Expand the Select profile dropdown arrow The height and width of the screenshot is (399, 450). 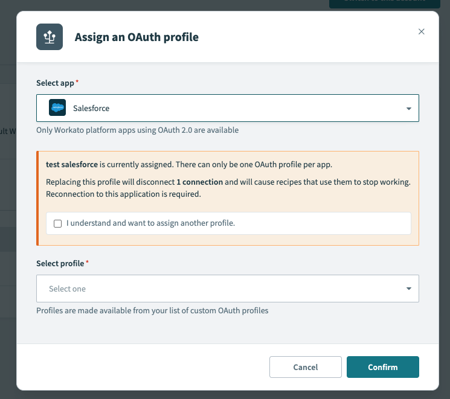(408, 289)
